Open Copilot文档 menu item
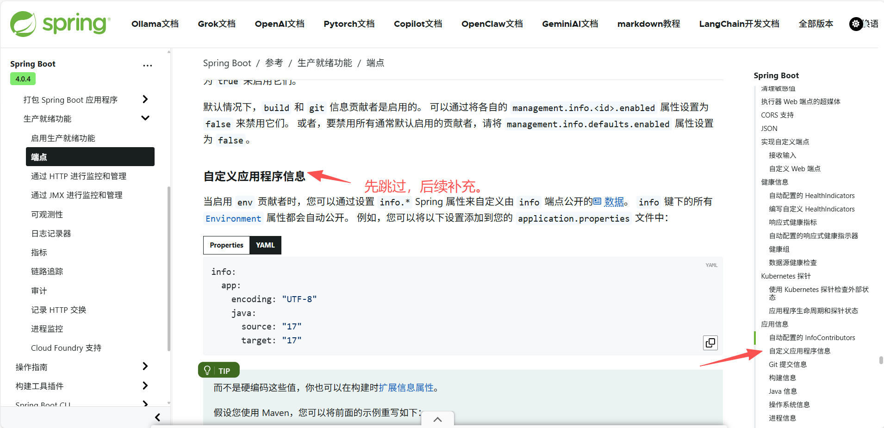This screenshot has width=884, height=428. coord(418,24)
